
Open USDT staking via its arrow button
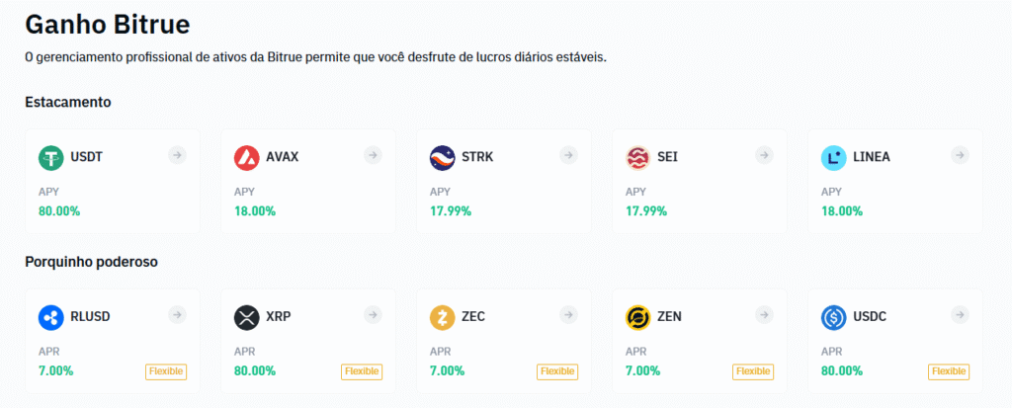(x=177, y=155)
